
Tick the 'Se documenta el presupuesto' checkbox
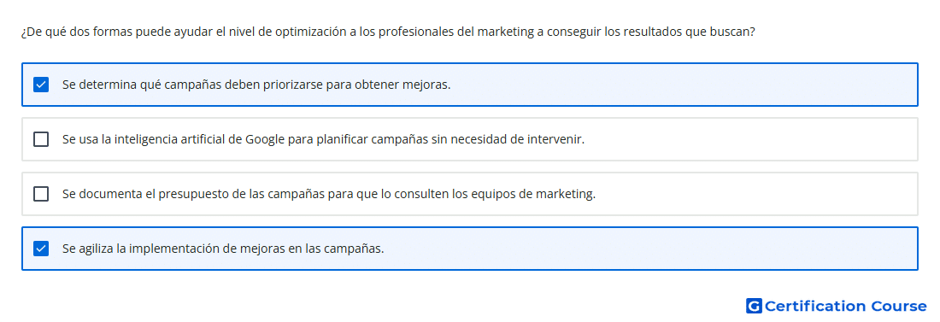41,194
